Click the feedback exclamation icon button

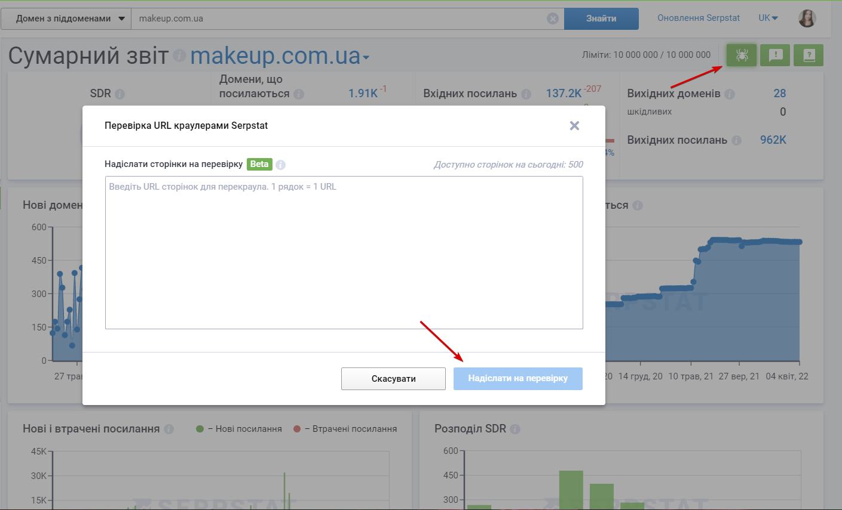point(775,55)
